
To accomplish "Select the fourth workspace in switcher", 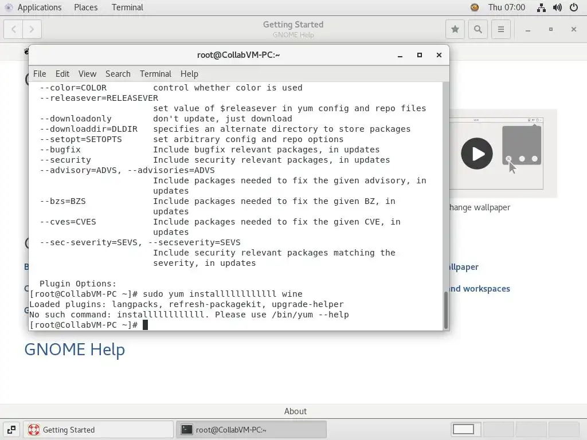I will (x=564, y=430).
